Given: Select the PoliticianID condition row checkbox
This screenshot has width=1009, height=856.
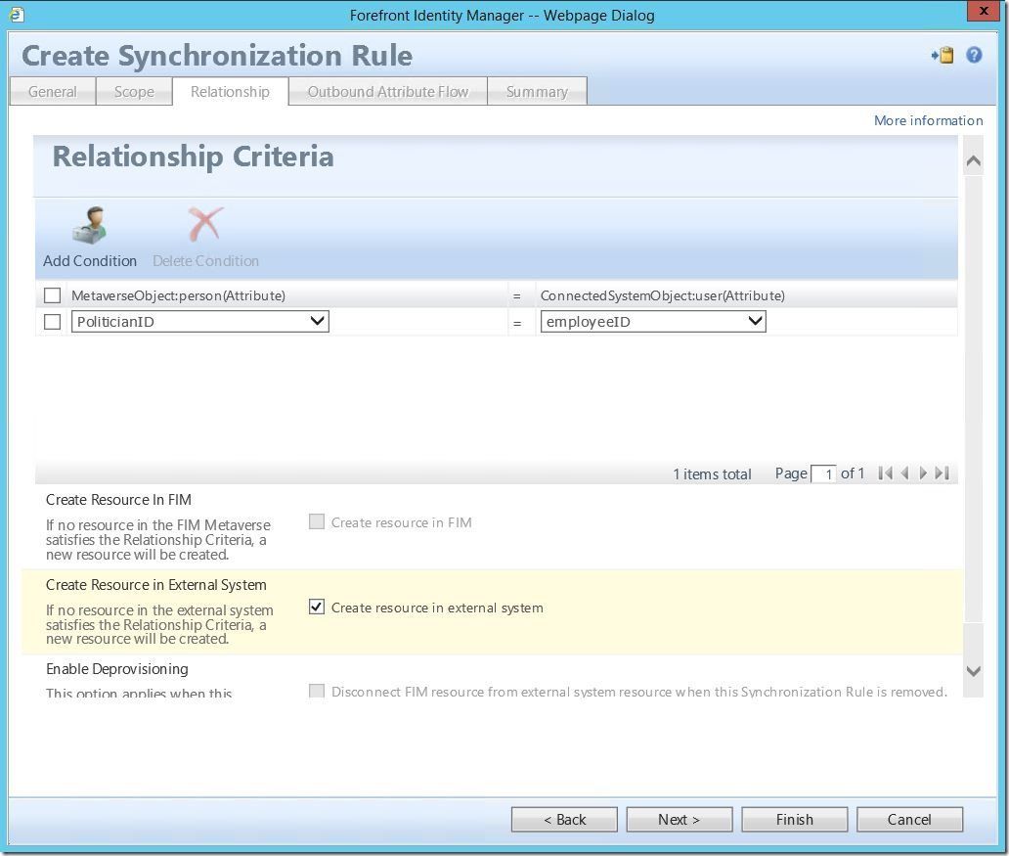Looking at the screenshot, I should (x=52, y=322).
